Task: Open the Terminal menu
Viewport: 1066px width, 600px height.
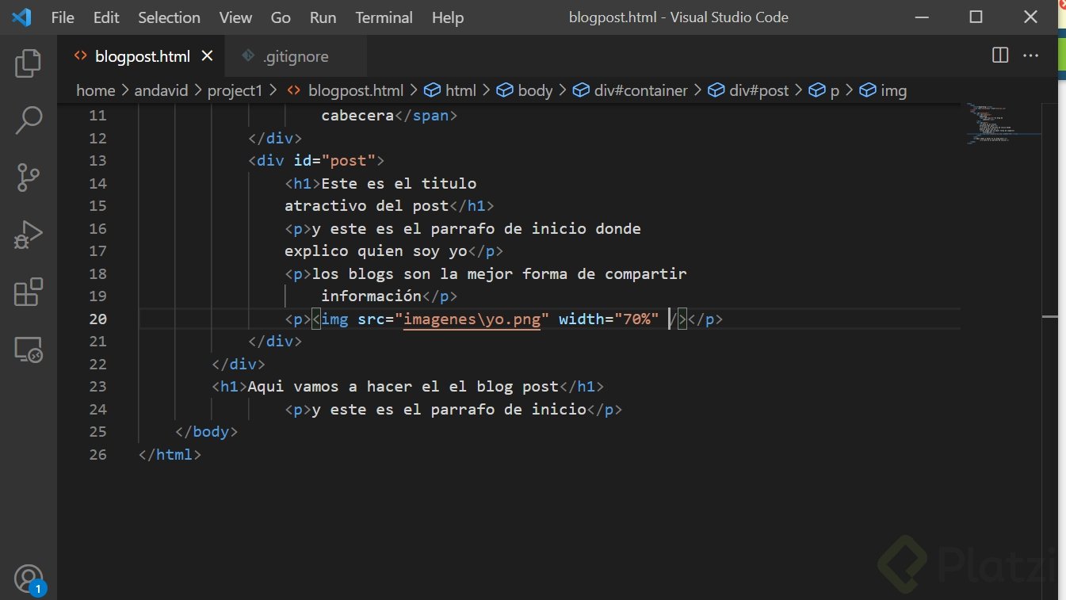Action: (384, 17)
